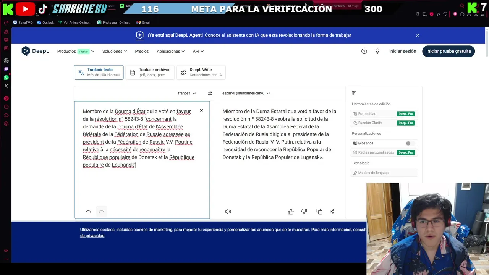Close the DeepL Agent banner
The width and height of the screenshot is (489, 275).
[418, 35]
